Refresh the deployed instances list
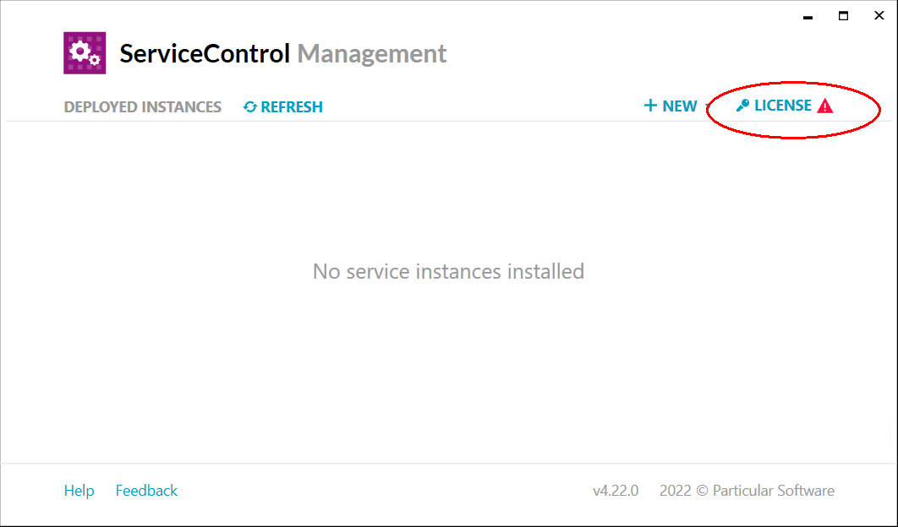 (283, 107)
